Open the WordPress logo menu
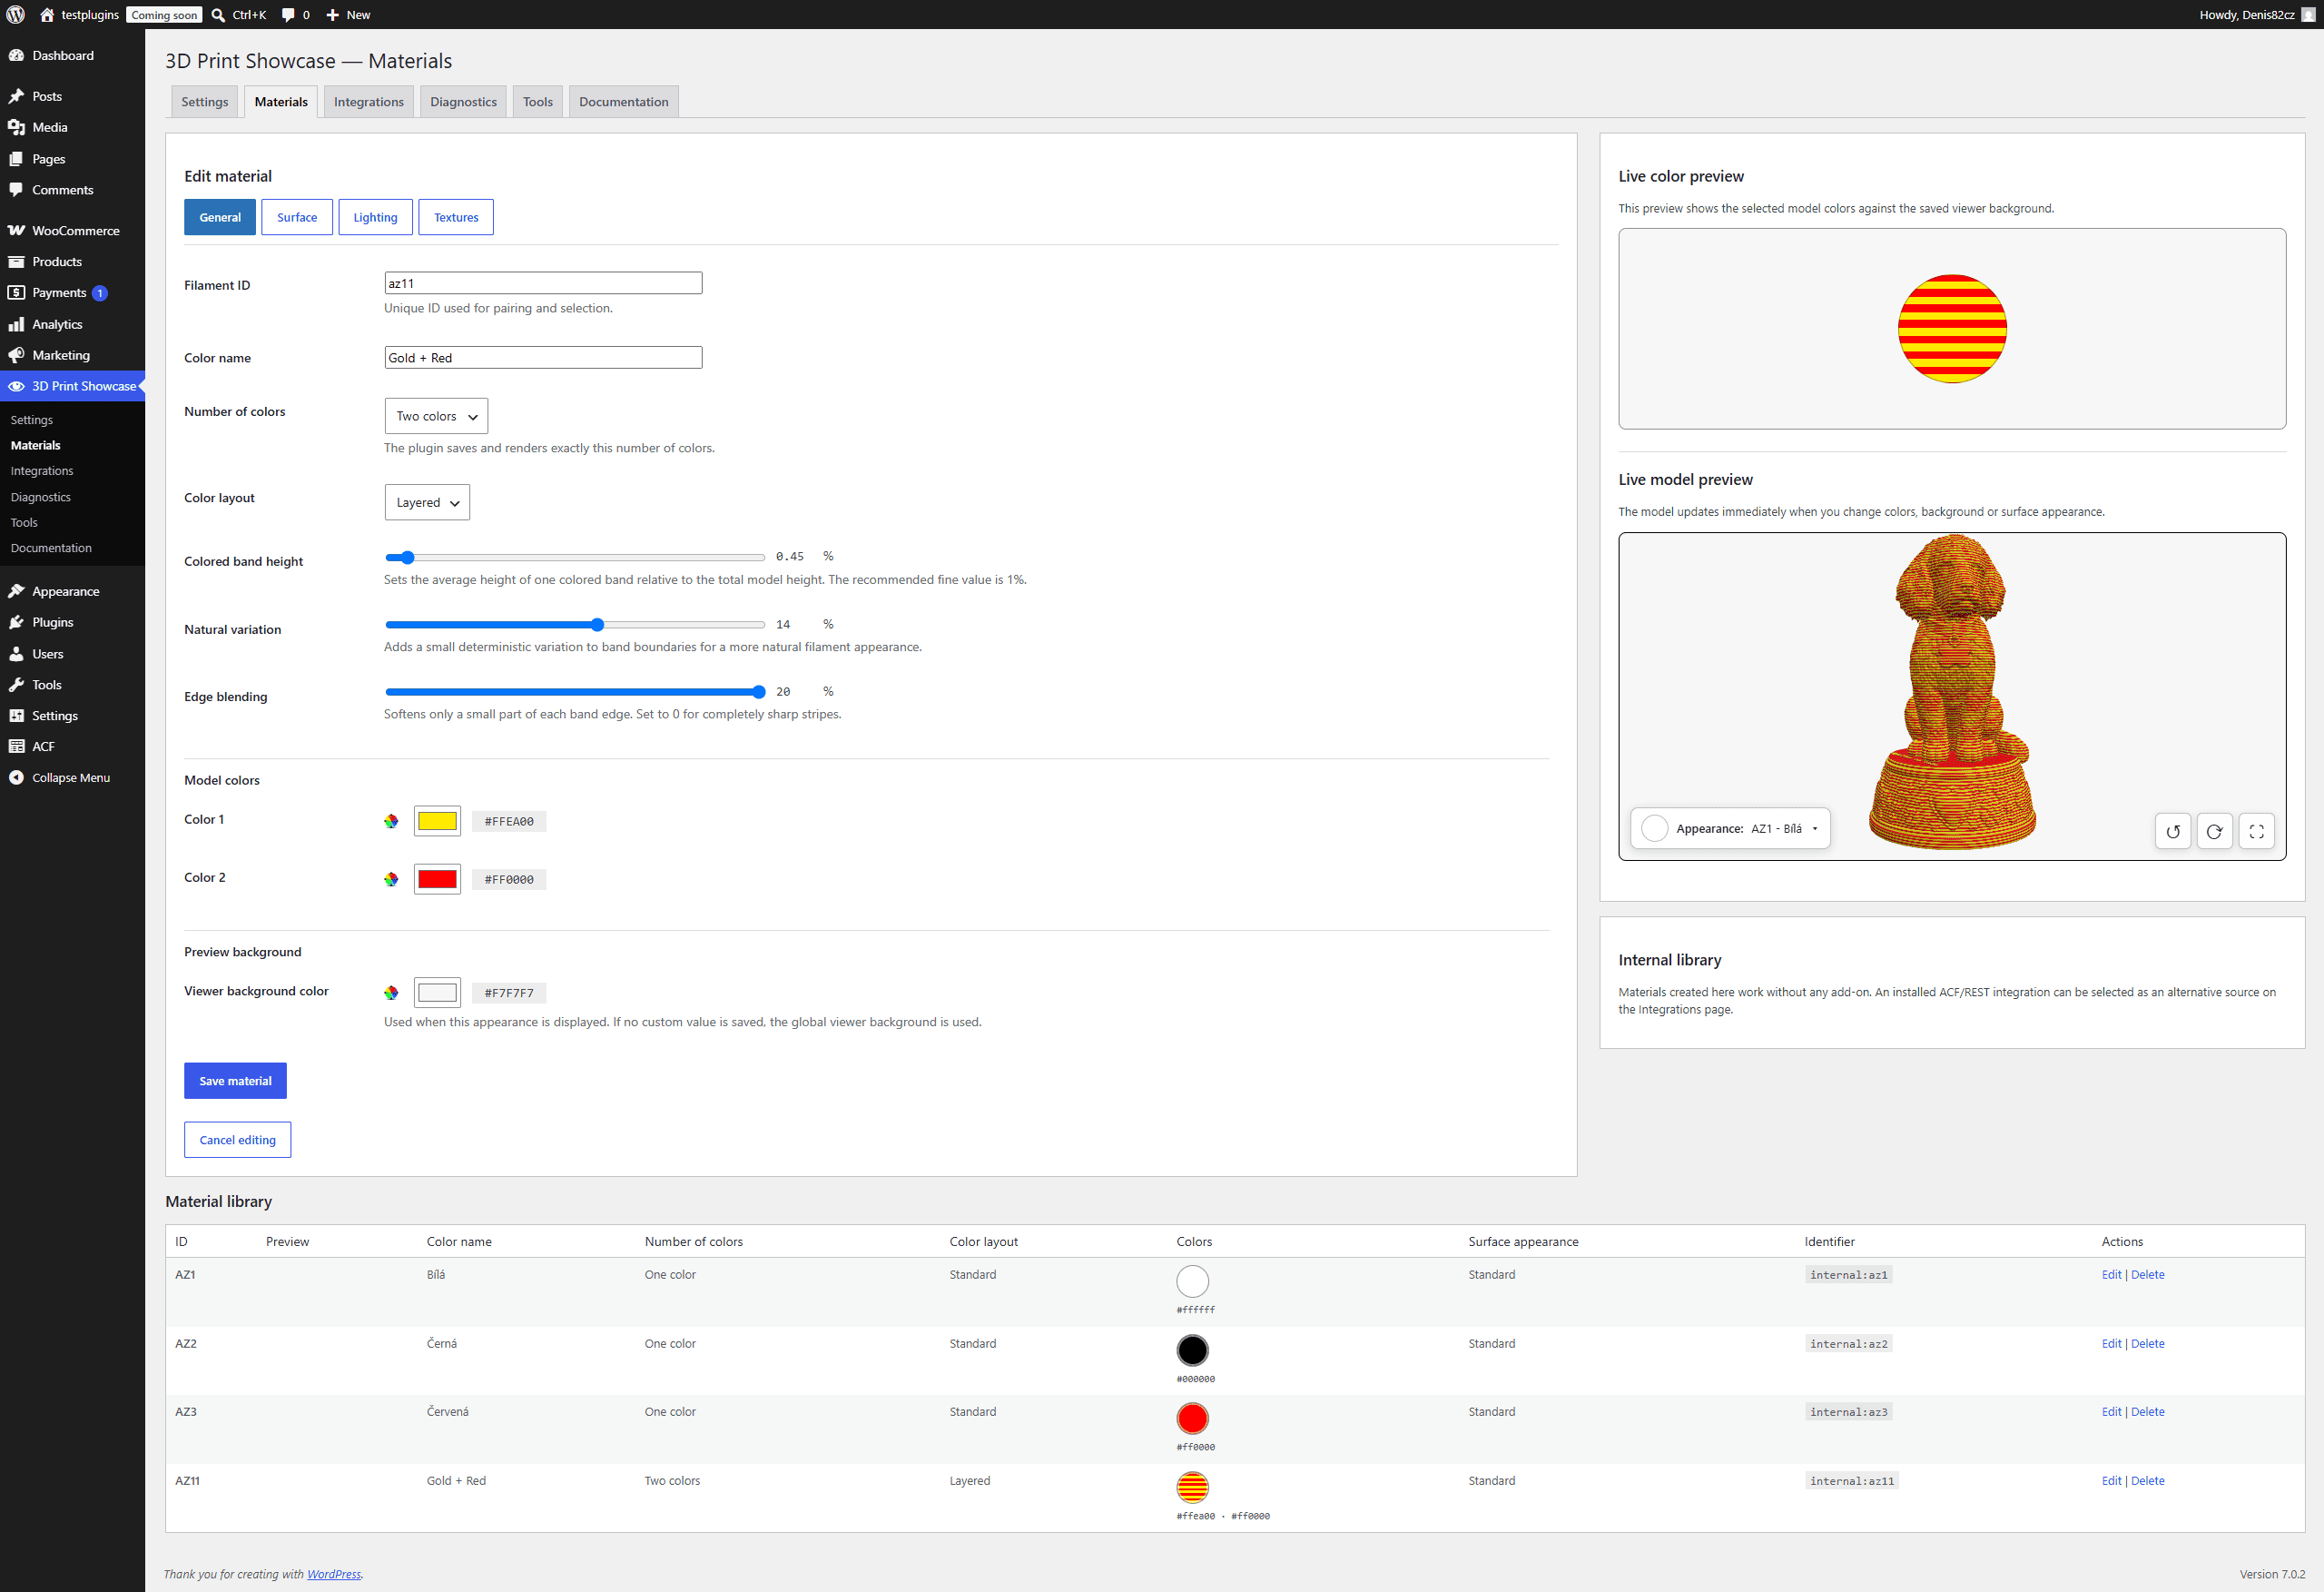Image resolution: width=2324 pixels, height=1592 pixels. pos(16,14)
